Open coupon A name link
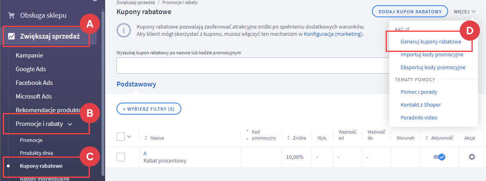Image resolution: width=486 pixels, height=181 pixels. (145, 154)
